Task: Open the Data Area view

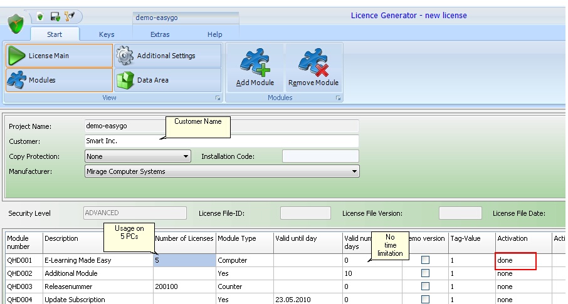Action: click(167, 80)
